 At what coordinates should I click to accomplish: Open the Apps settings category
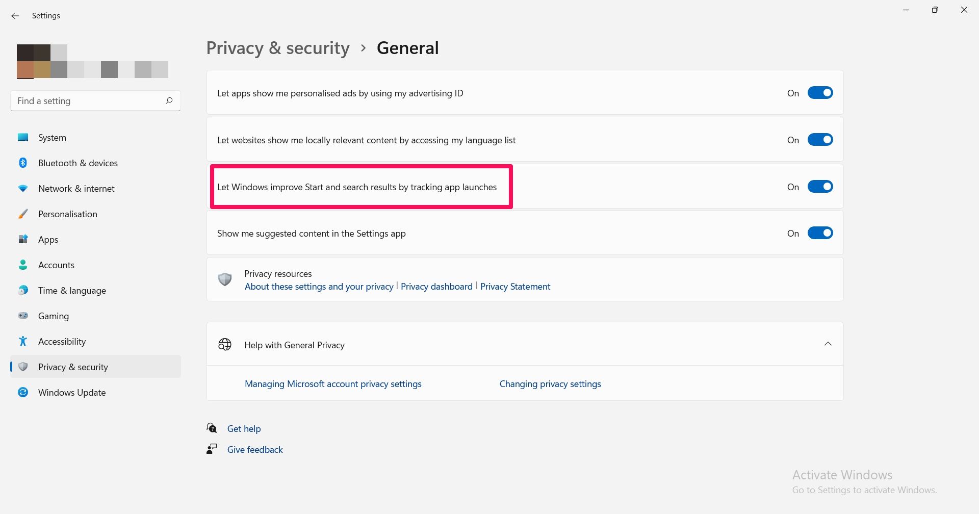[95, 239]
